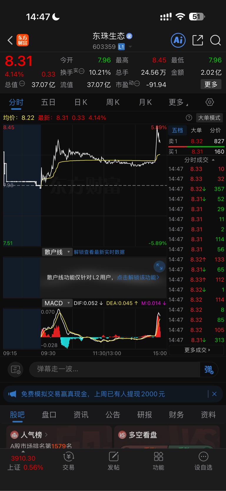The height and width of the screenshot is (491, 226).
Task: Collapse the 分时成交 section header
Action: pos(199,160)
